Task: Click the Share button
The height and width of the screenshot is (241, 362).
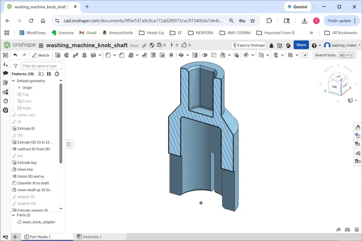Action: (x=301, y=45)
